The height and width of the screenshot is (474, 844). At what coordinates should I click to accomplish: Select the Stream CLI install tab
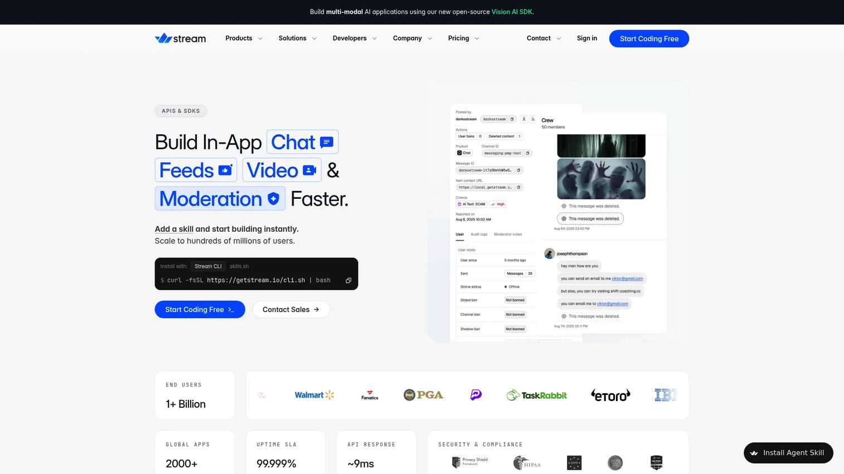[x=208, y=266]
